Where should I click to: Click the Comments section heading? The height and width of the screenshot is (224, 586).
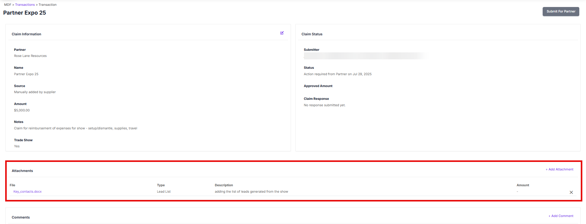[21, 217]
